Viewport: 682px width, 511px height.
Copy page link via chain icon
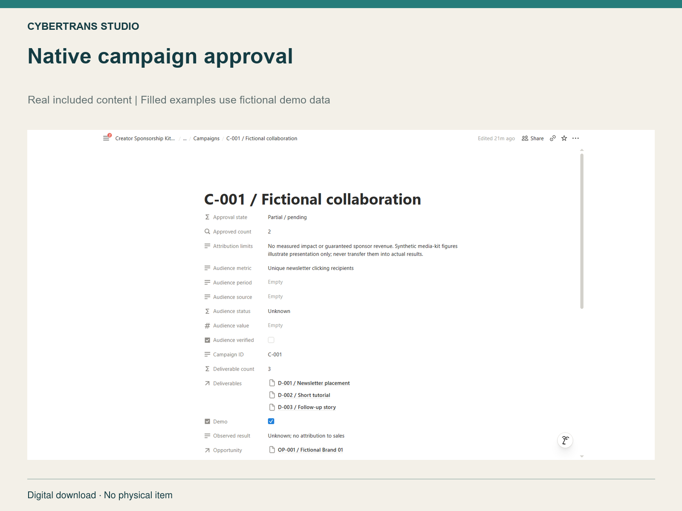tap(552, 138)
